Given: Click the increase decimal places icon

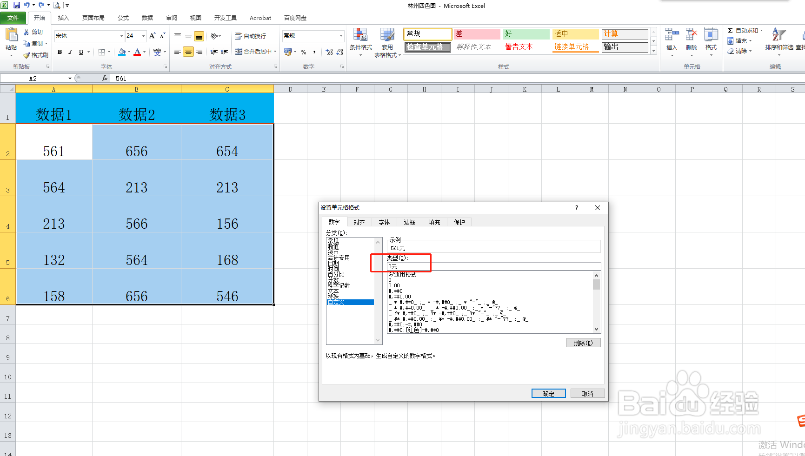Looking at the screenshot, I should pyautogui.click(x=329, y=52).
